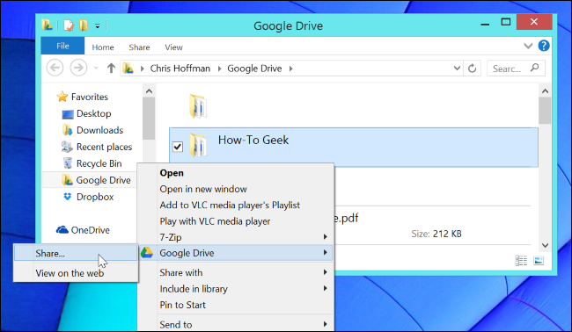Expand the Include in library submenu
572x332 pixels.
(236, 289)
